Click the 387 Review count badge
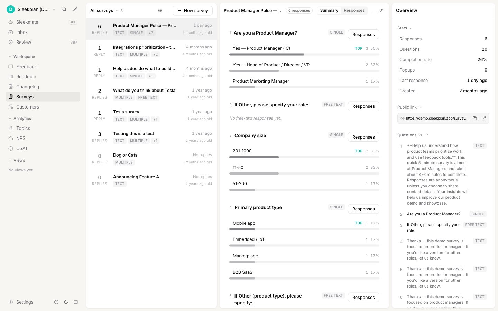 (x=74, y=42)
